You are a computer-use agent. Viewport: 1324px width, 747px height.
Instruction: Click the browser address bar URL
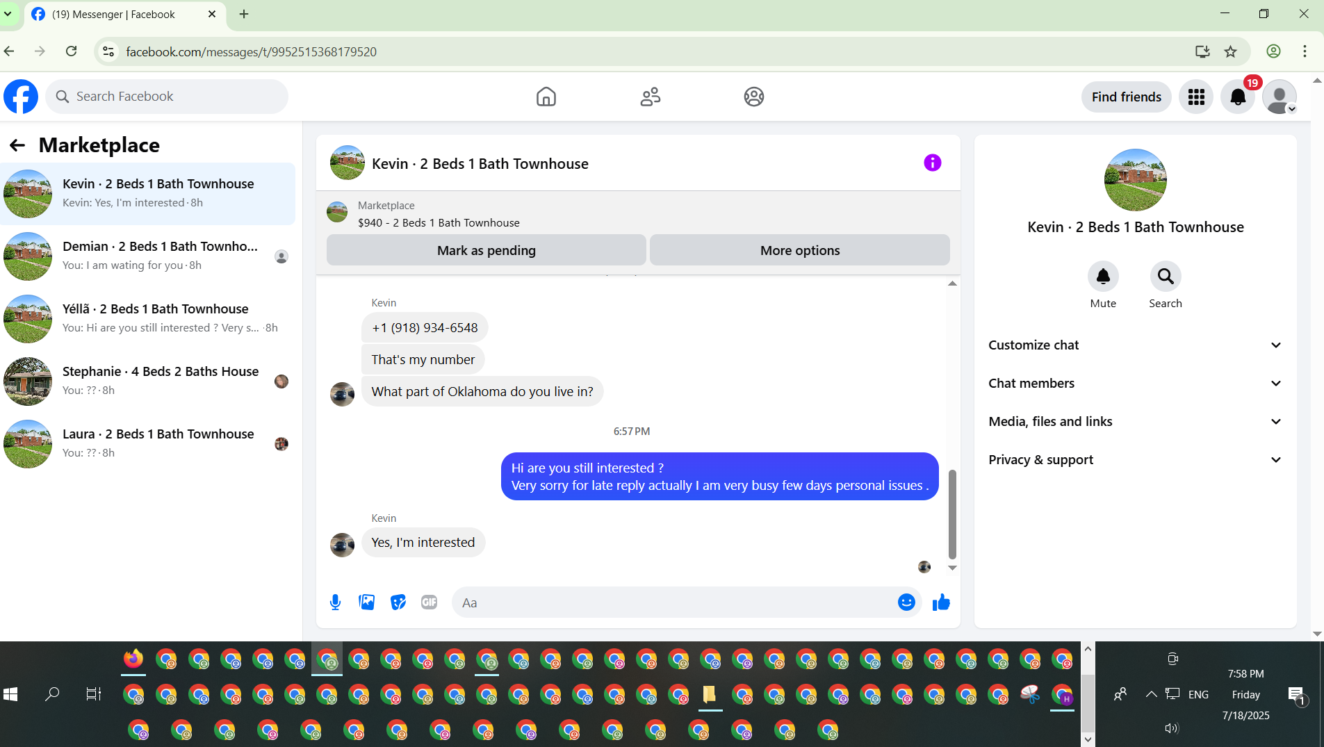point(251,52)
